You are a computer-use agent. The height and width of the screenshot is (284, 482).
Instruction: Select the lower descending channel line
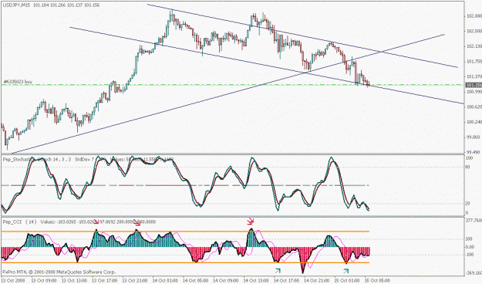pyautogui.click(x=267, y=66)
